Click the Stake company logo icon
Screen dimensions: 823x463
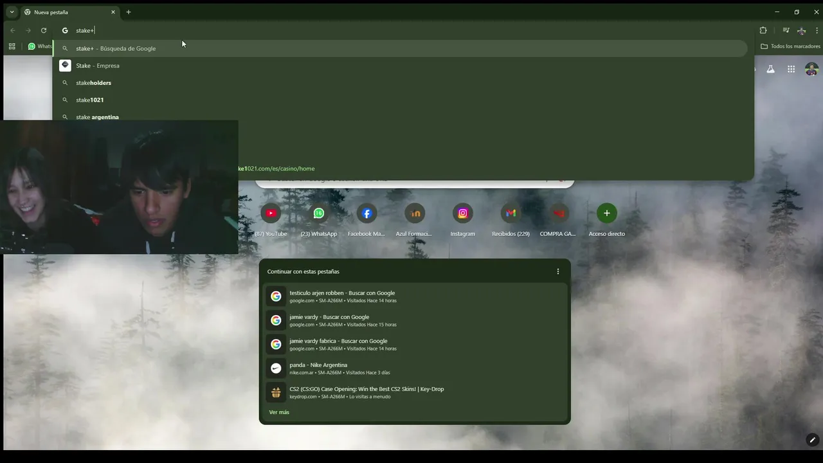click(65, 66)
